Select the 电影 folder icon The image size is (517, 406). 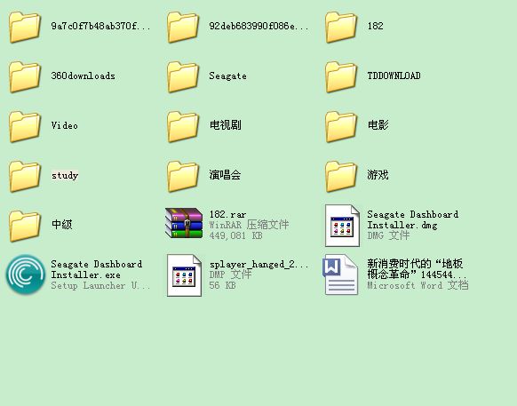341,127
